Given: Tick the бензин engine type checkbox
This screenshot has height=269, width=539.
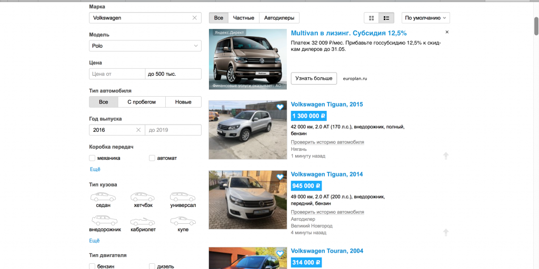Looking at the screenshot, I should click(x=93, y=266).
